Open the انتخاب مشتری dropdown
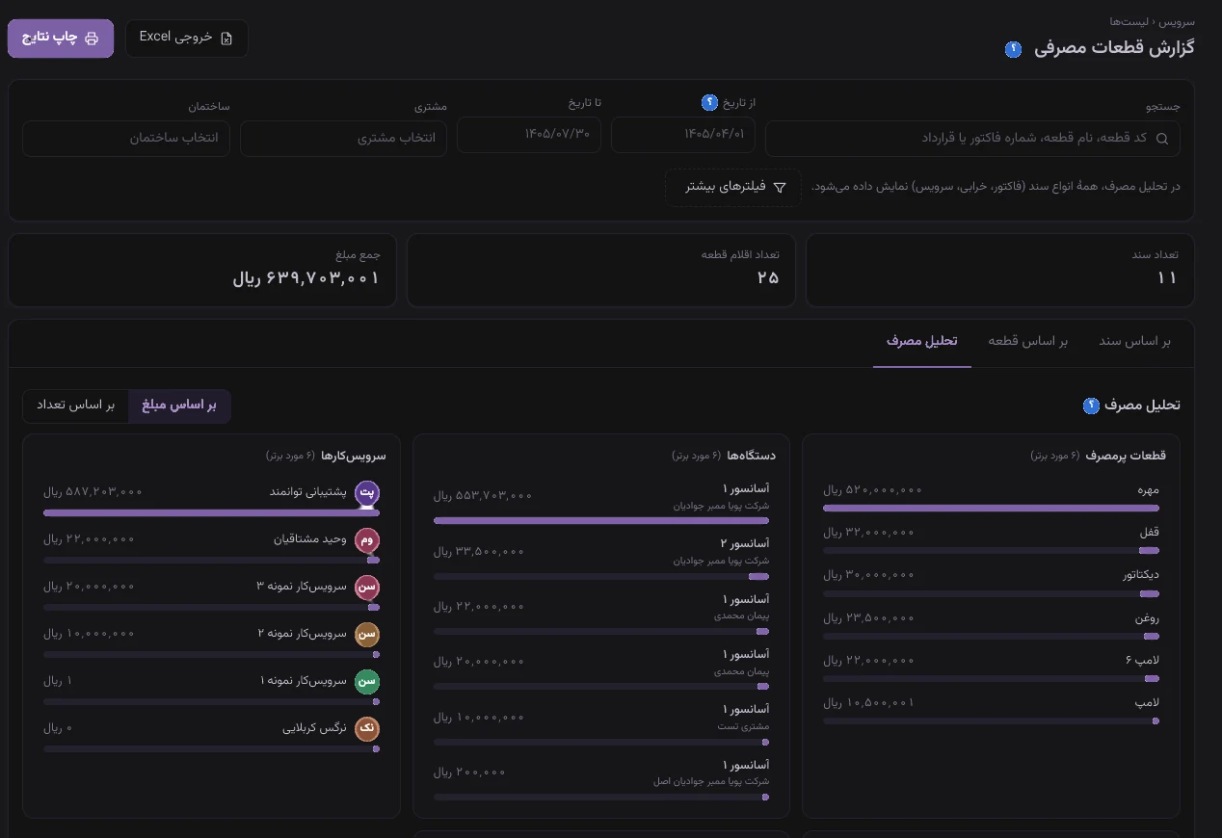The image size is (1222, 838). pyautogui.click(x=344, y=139)
